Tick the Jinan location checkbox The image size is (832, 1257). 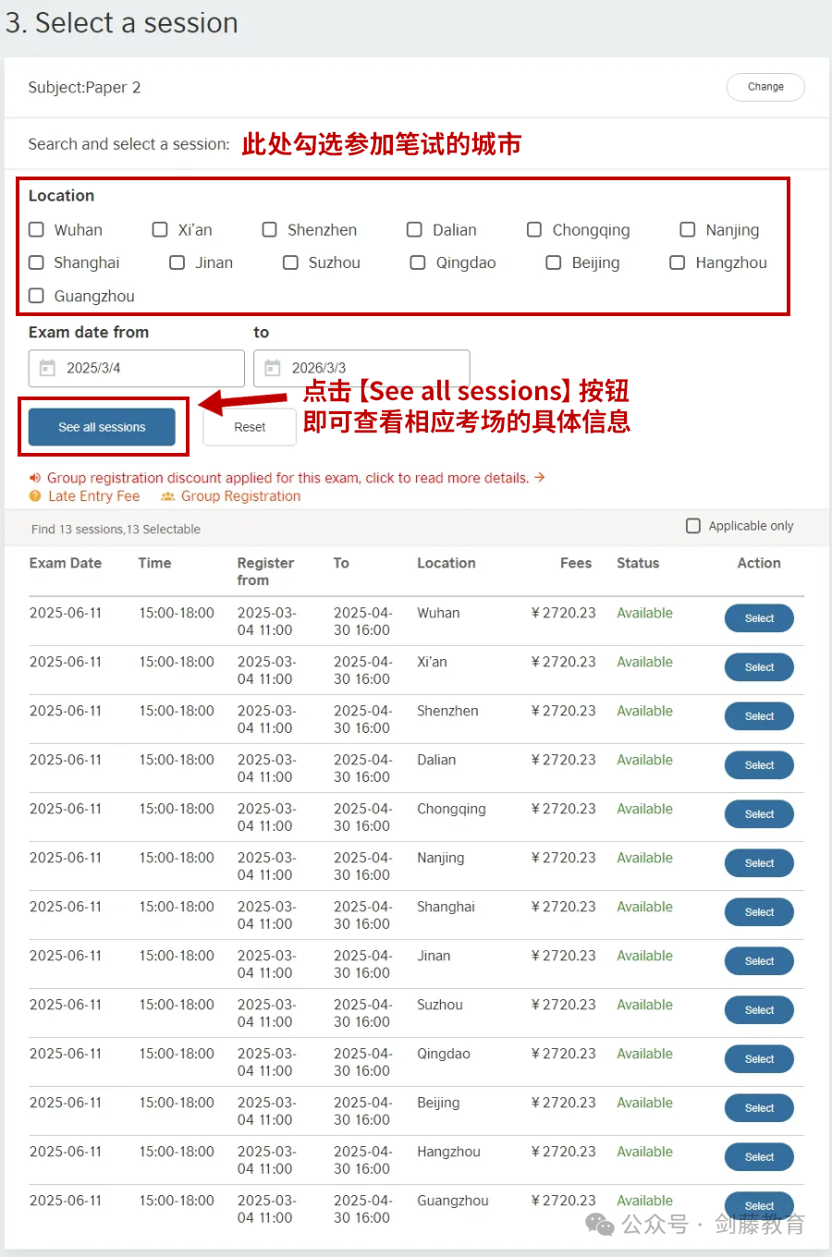(177, 262)
